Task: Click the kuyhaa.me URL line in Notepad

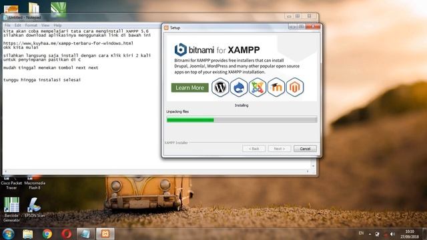Action: [68, 43]
